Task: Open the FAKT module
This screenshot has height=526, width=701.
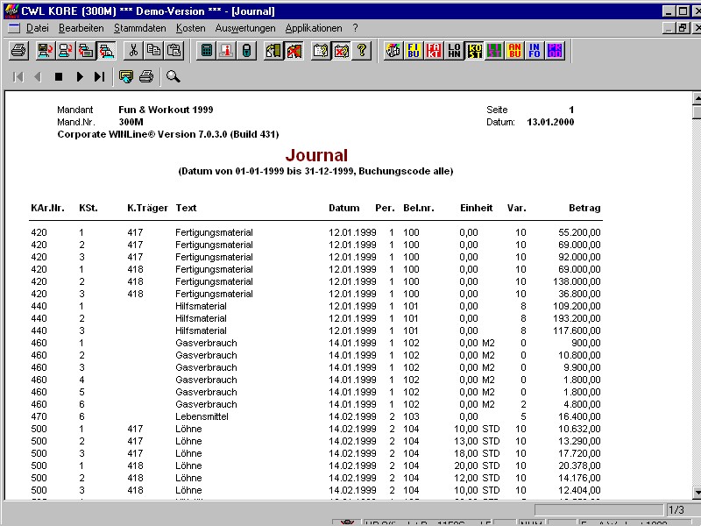Action: pos(434,51)
